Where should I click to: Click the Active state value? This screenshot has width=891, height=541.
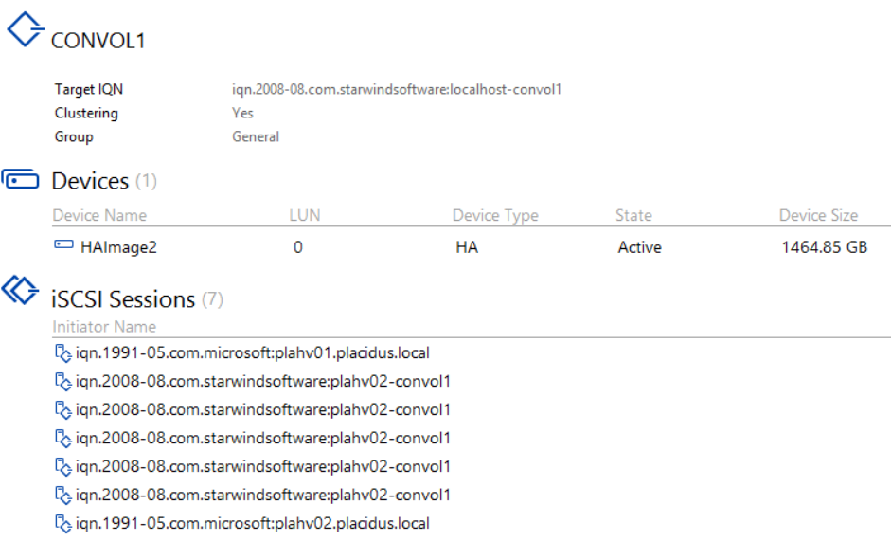point(640,247)
